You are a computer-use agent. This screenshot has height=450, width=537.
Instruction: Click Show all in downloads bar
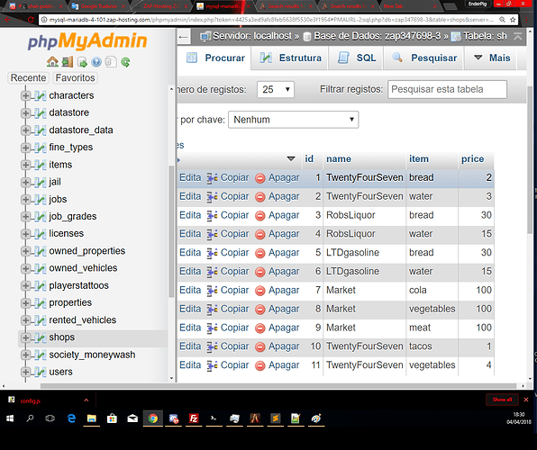[x=502, y=400]
